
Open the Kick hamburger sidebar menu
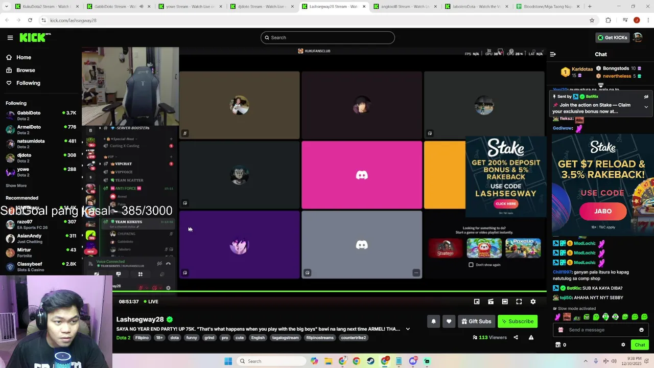click(10, 37)
